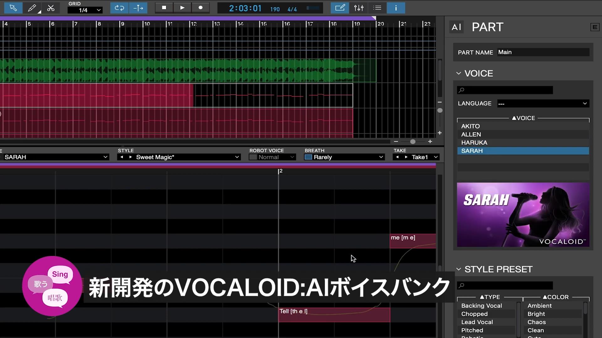
Task: Select the pencil drawing tool
Action: pyautogui.click(x=32, y=8)
